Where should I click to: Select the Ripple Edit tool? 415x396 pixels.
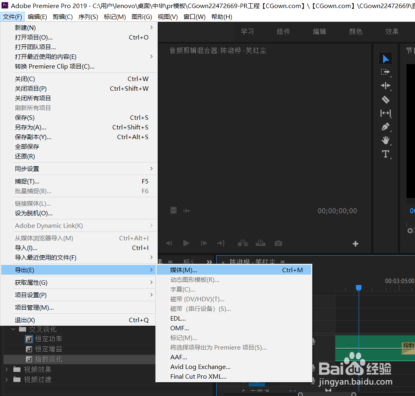385,85
